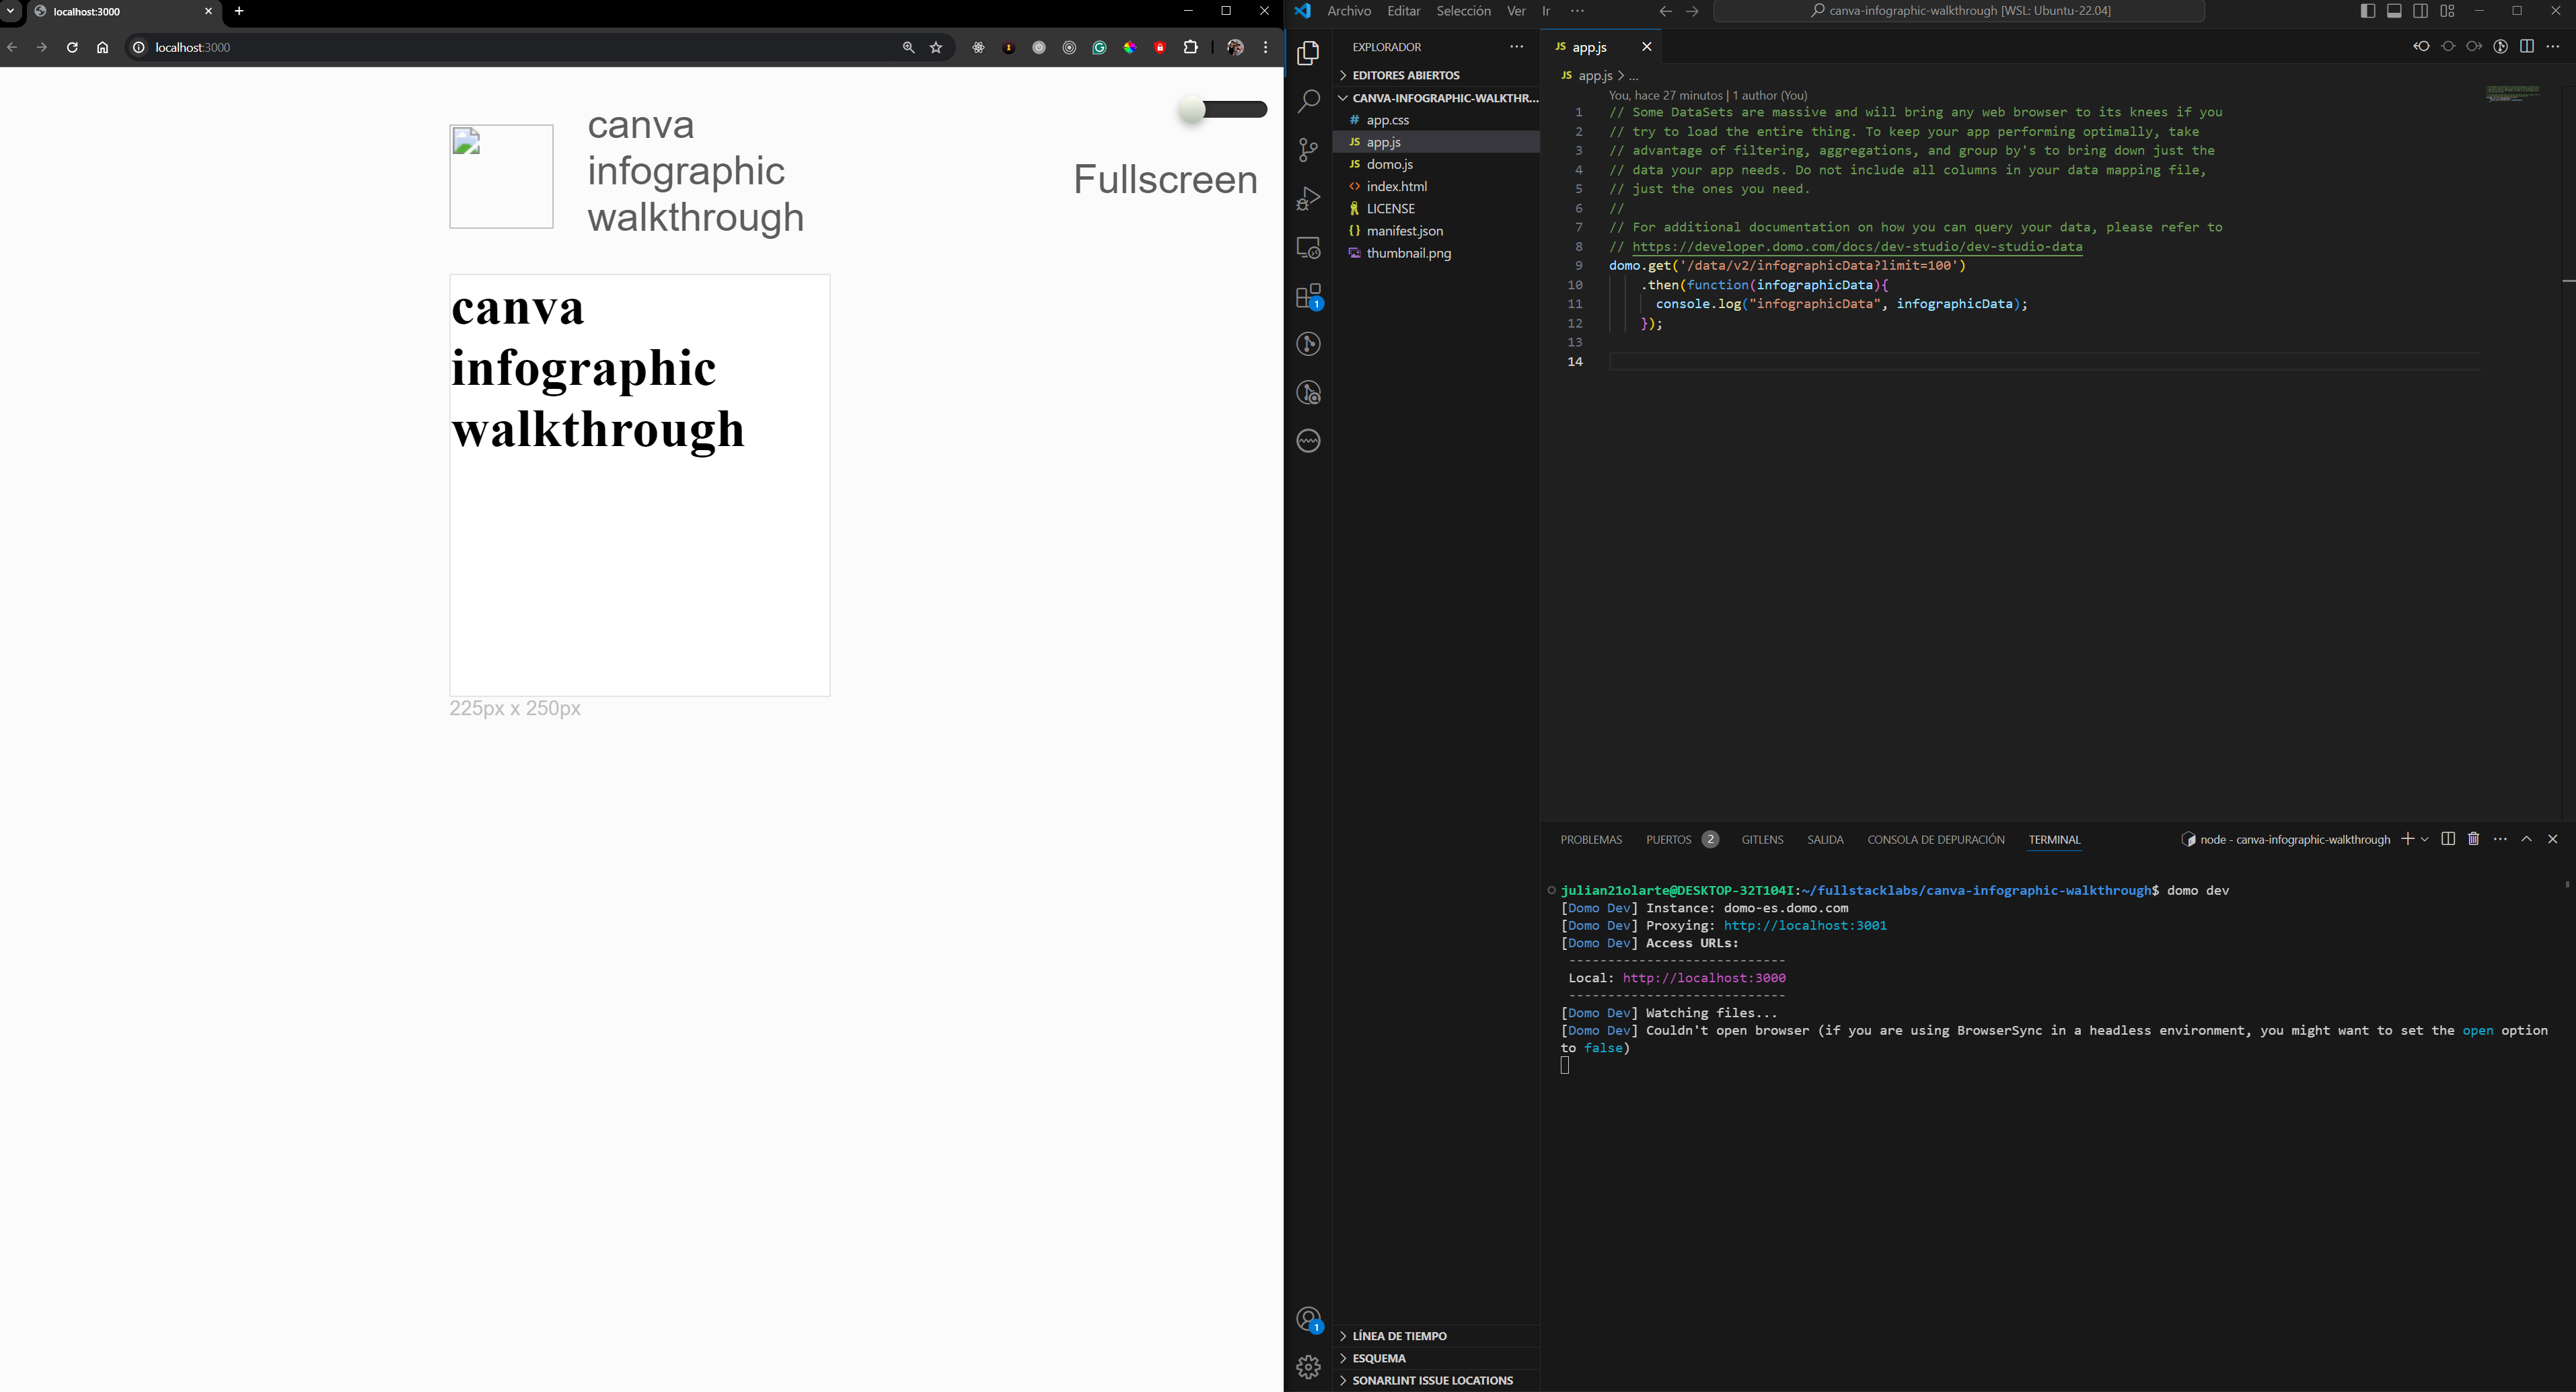Open new terminal profile dropdown arrow

(x=2425, y=839)
